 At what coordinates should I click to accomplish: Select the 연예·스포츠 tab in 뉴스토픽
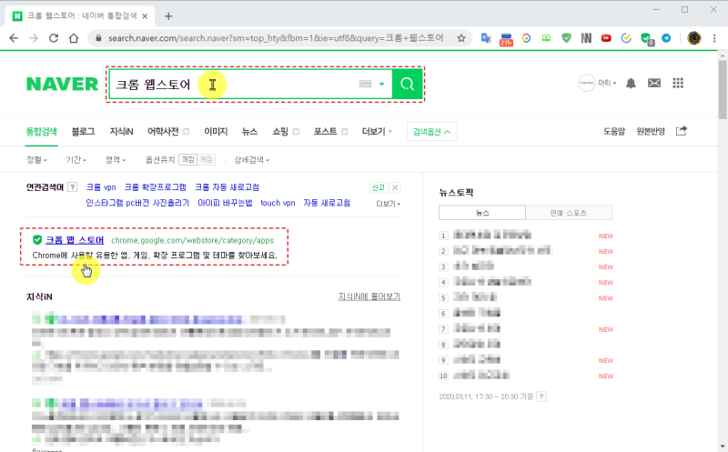tap(569, 213)
